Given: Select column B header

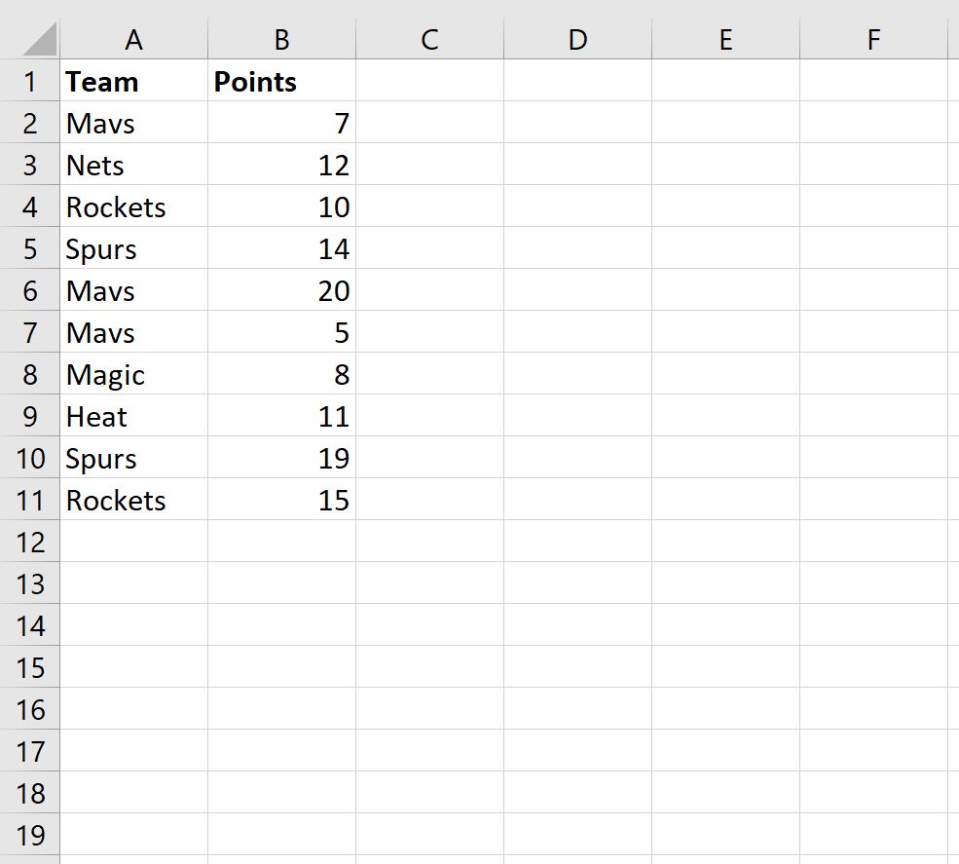Looking at the screenshot, I should point(282,40).
